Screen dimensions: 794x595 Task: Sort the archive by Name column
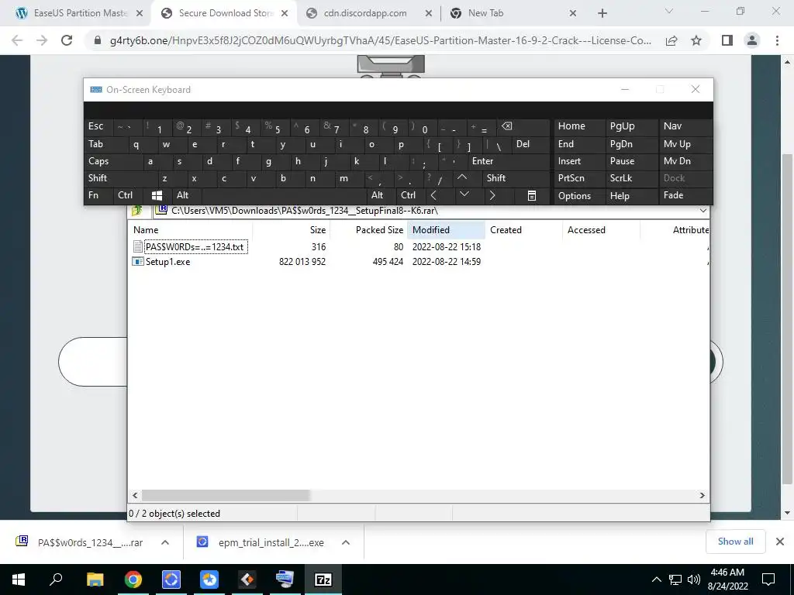click(190, 229)
